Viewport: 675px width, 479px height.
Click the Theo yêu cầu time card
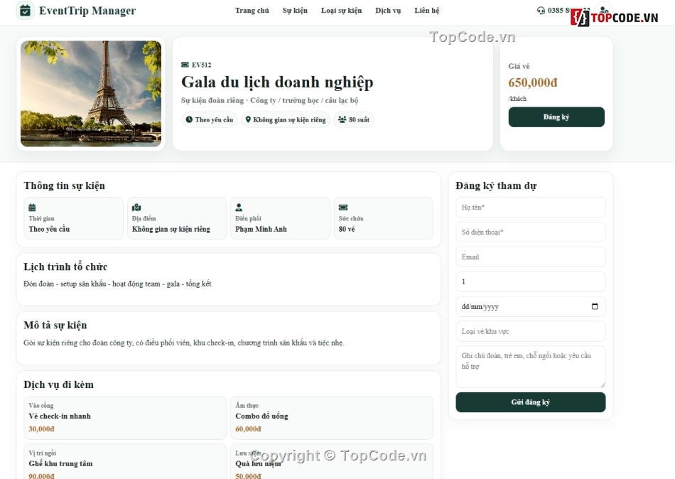click(x=73, y=218)
